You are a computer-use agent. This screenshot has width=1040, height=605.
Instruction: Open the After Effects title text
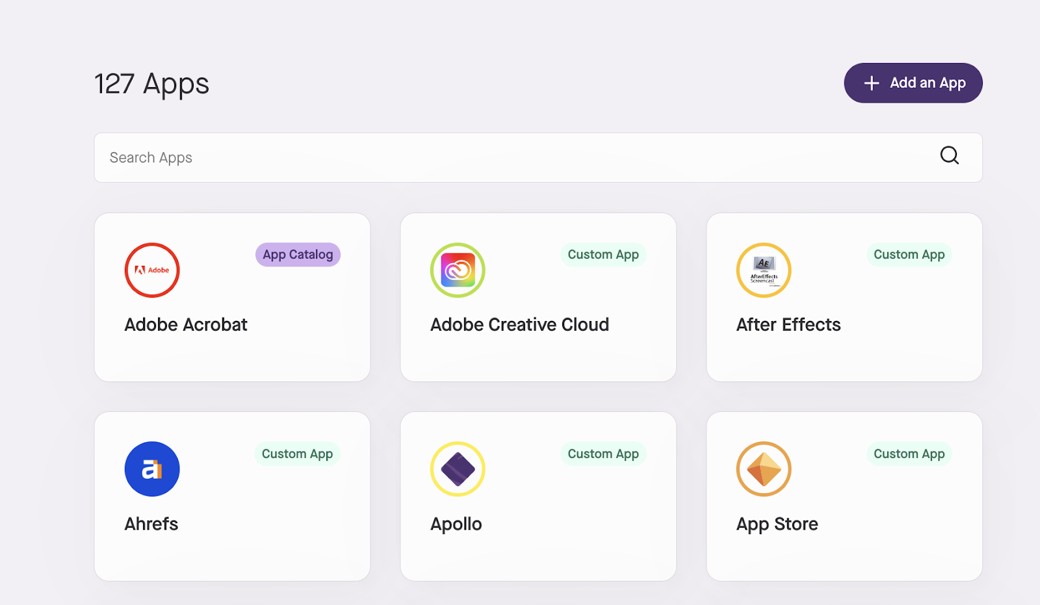(788, 324)
